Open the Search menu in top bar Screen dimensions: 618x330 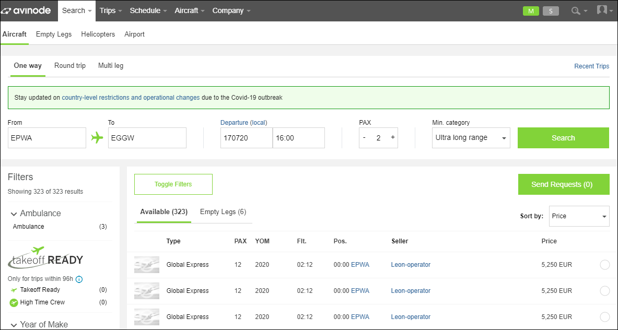(x=77, y=10)
